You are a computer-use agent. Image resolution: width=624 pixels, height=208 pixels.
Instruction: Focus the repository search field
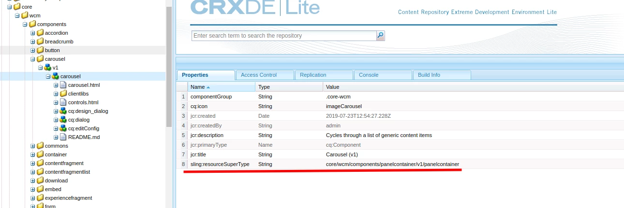tap(284, 36)
